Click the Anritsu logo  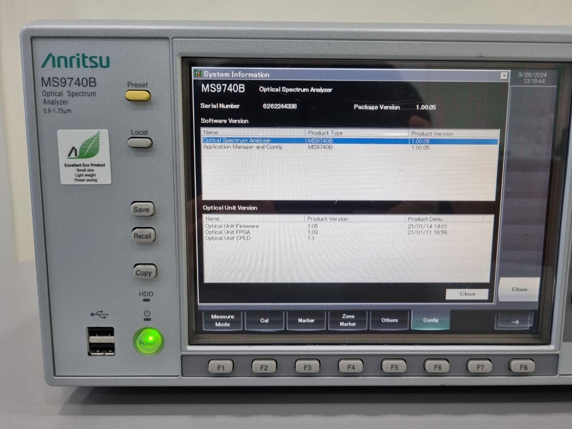click(75, 60)
